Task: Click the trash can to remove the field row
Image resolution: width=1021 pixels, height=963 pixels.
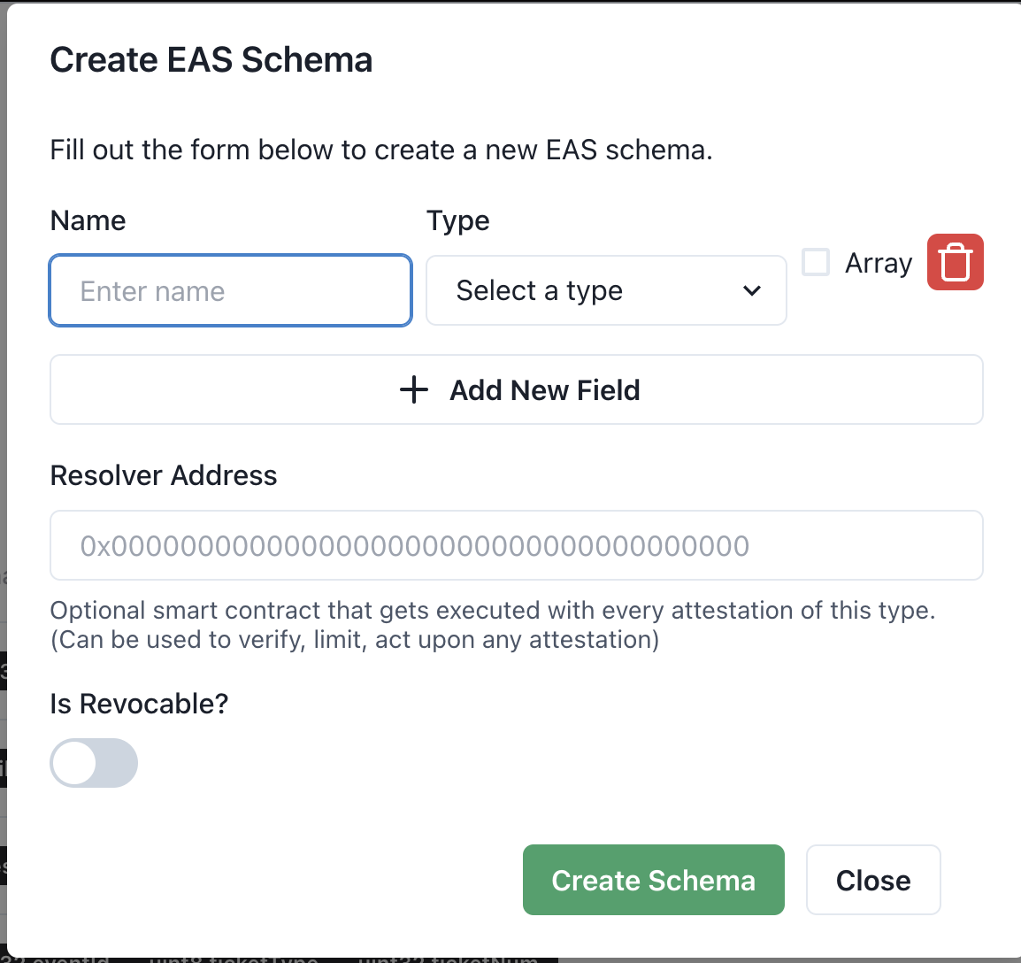Action: [955, 262]
